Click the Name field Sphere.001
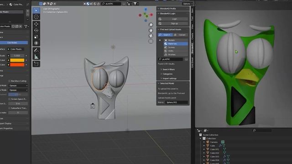The width and height of the screenshot is (292, 164). (177, 102)
